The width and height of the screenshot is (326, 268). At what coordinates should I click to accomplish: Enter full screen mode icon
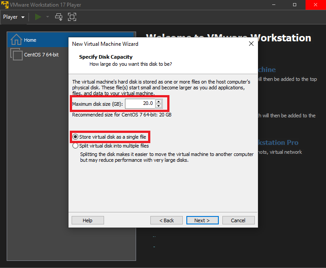click(72, 17)
